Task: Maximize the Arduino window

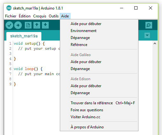Action: [x=136, y=8]
